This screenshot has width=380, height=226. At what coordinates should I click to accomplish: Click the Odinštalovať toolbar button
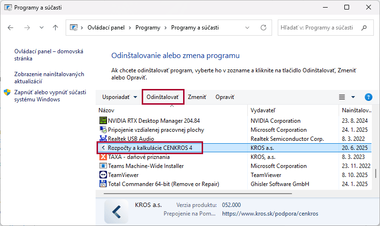point(163,97)
